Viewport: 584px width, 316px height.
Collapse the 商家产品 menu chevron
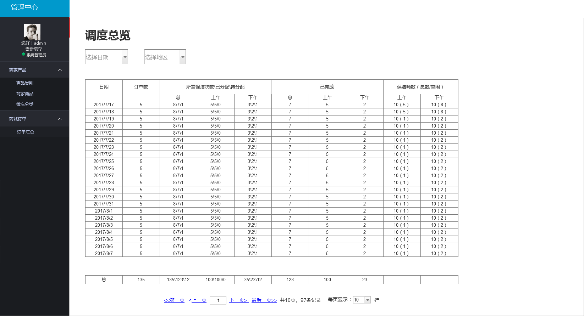pos(60,70)
